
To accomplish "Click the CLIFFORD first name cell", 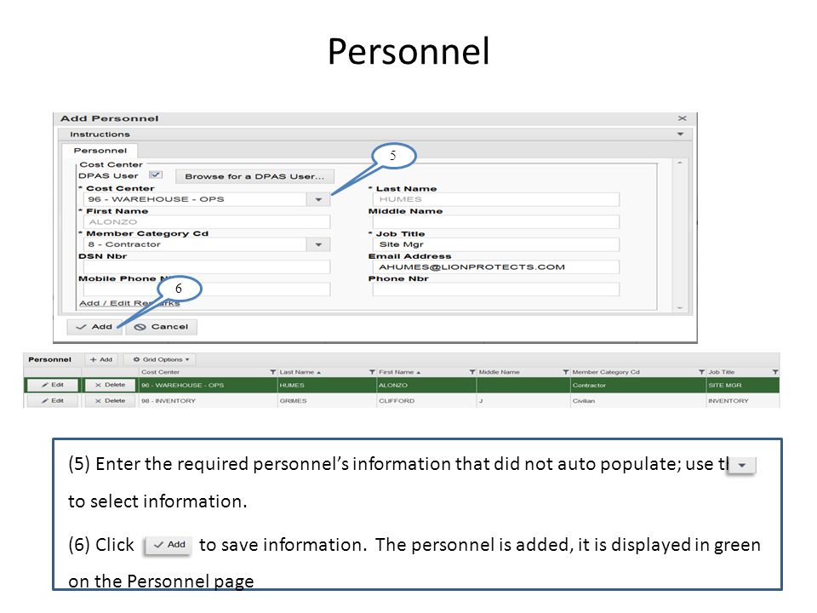I will coord(426,401).
